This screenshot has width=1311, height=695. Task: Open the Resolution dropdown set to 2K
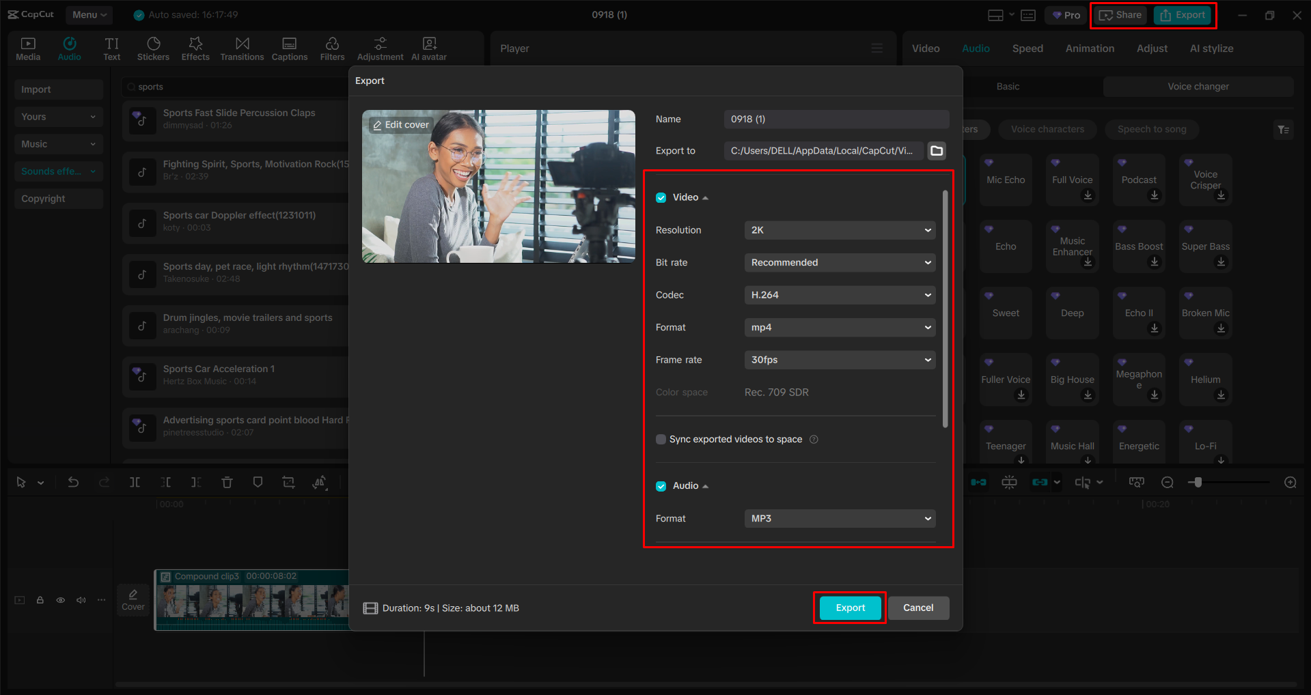click(x=839, y=230)
